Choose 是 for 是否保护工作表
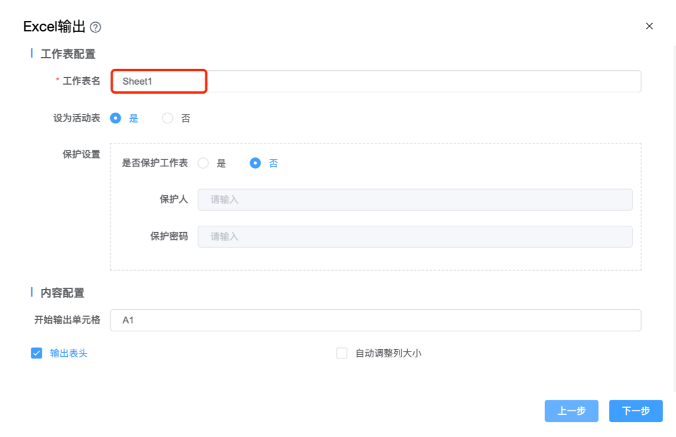This screenshot has height=437, width=676. (203, 163)
